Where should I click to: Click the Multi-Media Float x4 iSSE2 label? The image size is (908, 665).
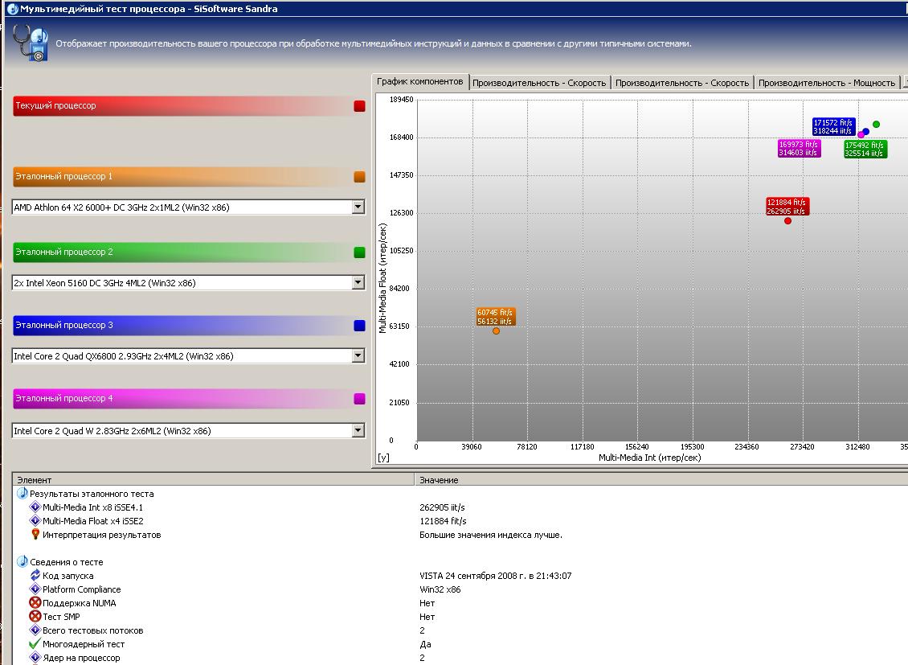(x=92, y=521)
